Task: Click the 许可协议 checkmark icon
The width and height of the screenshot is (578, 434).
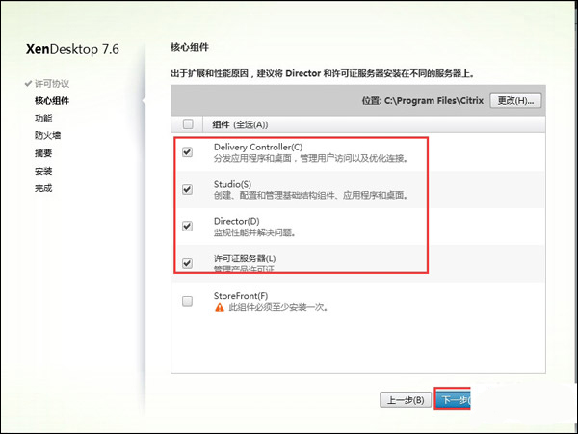Action: point(28,83)
